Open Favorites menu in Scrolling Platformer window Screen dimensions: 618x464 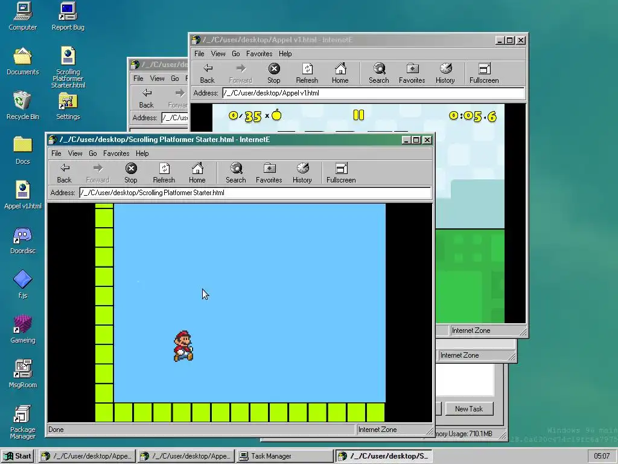point(116,153)
